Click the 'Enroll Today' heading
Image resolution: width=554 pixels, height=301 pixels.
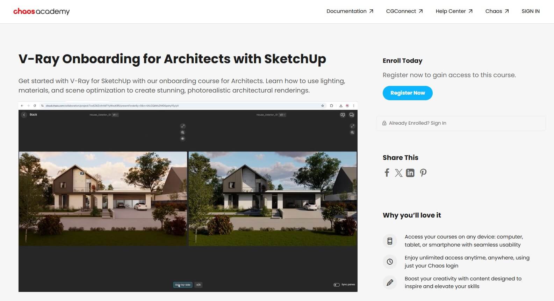pyautogui.click(x=402, y=61)
